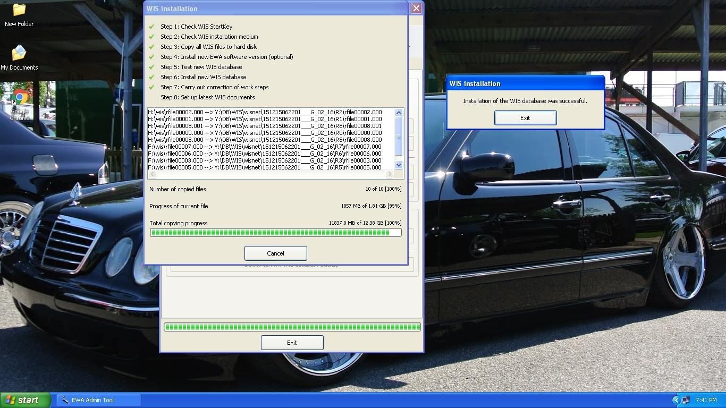Click green checkmark beside Step 1
The width and height of the screenshot is (726, 408).
151,27
